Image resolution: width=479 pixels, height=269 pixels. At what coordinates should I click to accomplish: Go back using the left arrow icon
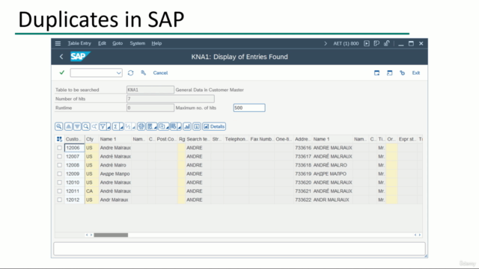click(61, 57)
